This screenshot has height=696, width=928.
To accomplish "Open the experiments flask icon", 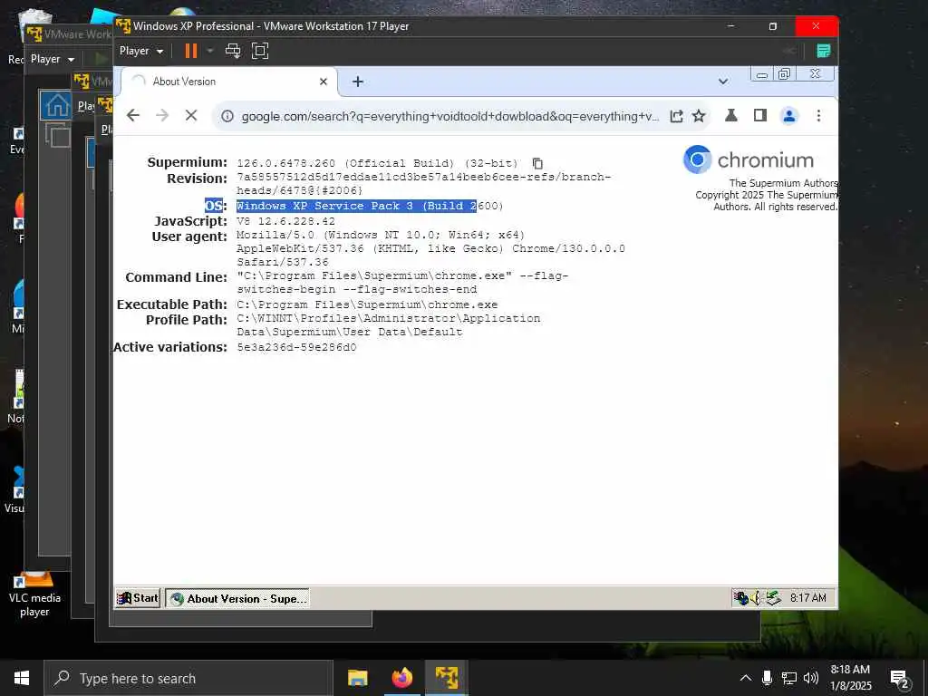I will tap(731, 115).
